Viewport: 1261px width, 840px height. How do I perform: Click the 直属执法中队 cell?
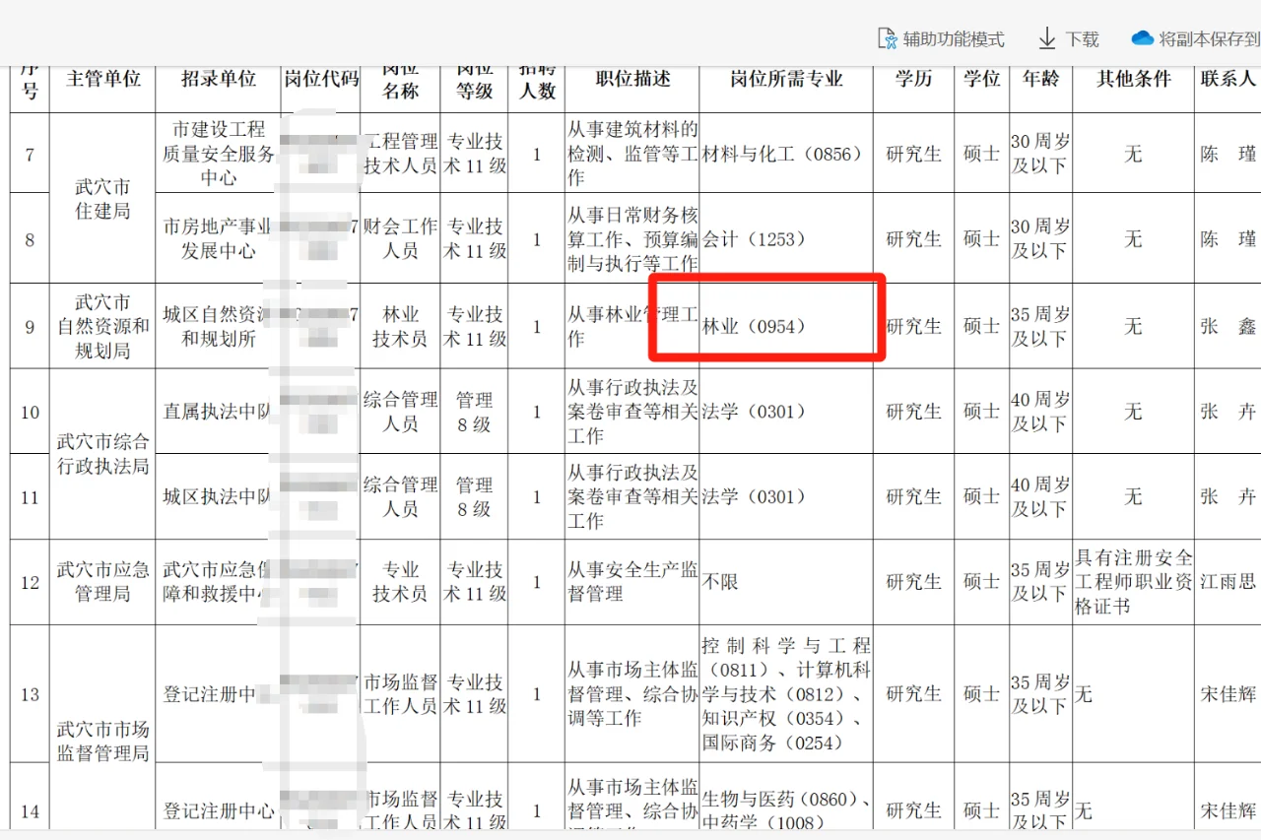(x=218, y=412)
